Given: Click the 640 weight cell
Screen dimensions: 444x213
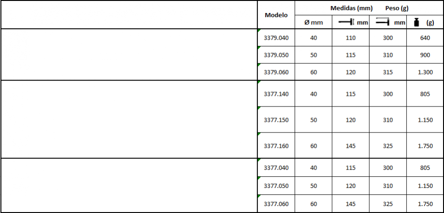Looking at the screenshot, I should [425, 38].
